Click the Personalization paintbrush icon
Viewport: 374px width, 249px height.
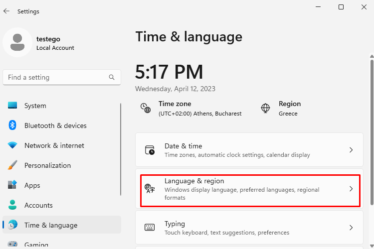coord(12,165)
